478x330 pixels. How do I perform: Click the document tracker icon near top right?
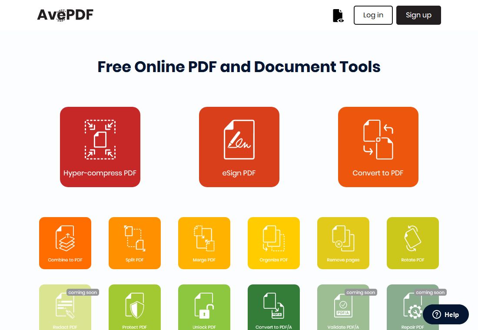(x=338, y=15)
